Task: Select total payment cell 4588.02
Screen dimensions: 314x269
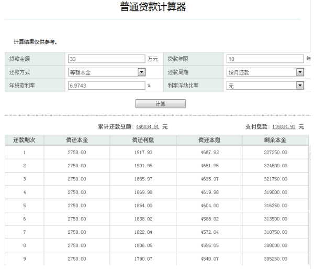Action: pos(210,219)
